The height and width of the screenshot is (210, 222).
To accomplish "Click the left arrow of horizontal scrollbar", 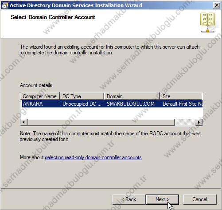I will coord(24,122).
